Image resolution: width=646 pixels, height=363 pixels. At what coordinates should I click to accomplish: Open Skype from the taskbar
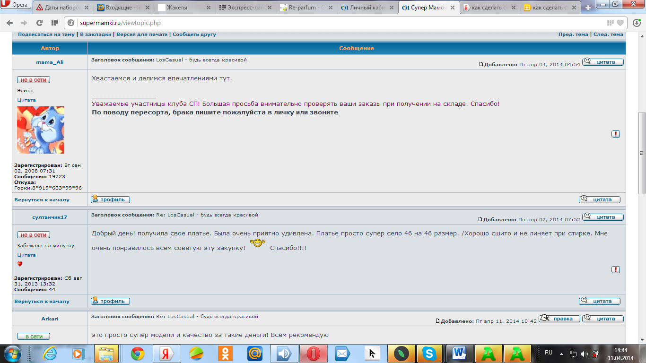click(x=429, y=353)
